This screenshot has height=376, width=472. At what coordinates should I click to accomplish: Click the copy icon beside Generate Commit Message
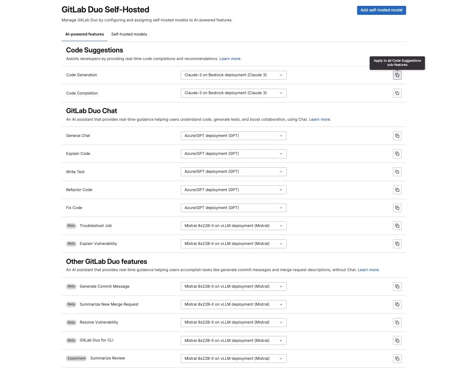(x=397, y=286)
